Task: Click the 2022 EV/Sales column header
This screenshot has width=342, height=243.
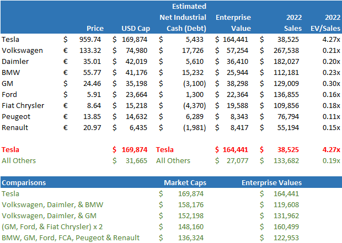Action: click(x=325, y=23)
